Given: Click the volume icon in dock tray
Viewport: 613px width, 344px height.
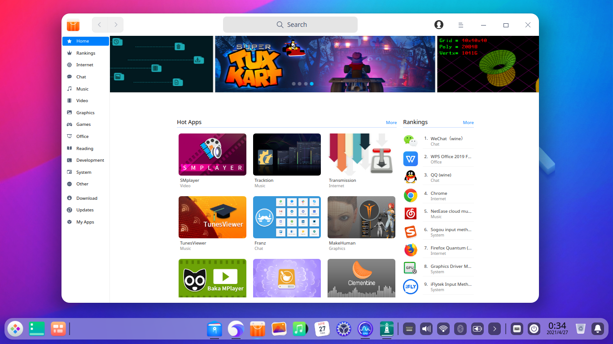Looking at the screenshot, I should click(426, 329).
